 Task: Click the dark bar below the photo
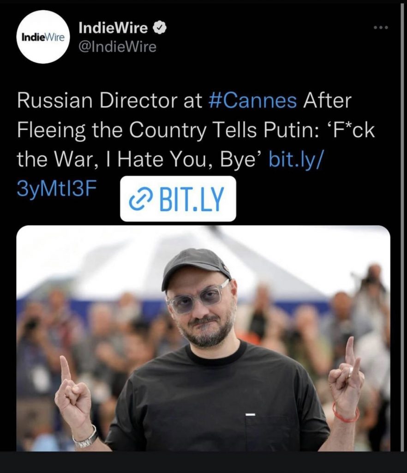203,462
